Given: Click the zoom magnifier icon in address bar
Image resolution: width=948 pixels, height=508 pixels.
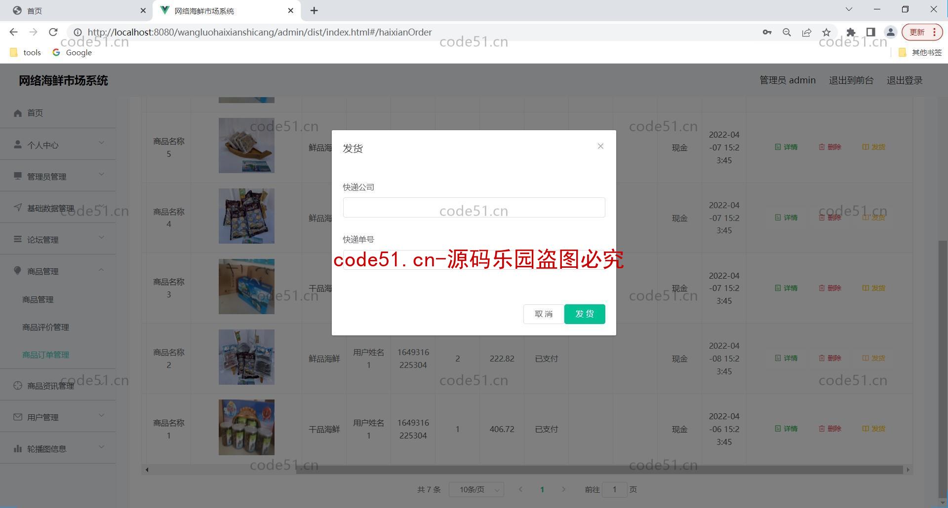Looking at the screenshot, I should pos(787,32).
